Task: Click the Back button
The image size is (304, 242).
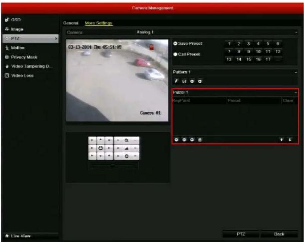Action: (279, 234)
